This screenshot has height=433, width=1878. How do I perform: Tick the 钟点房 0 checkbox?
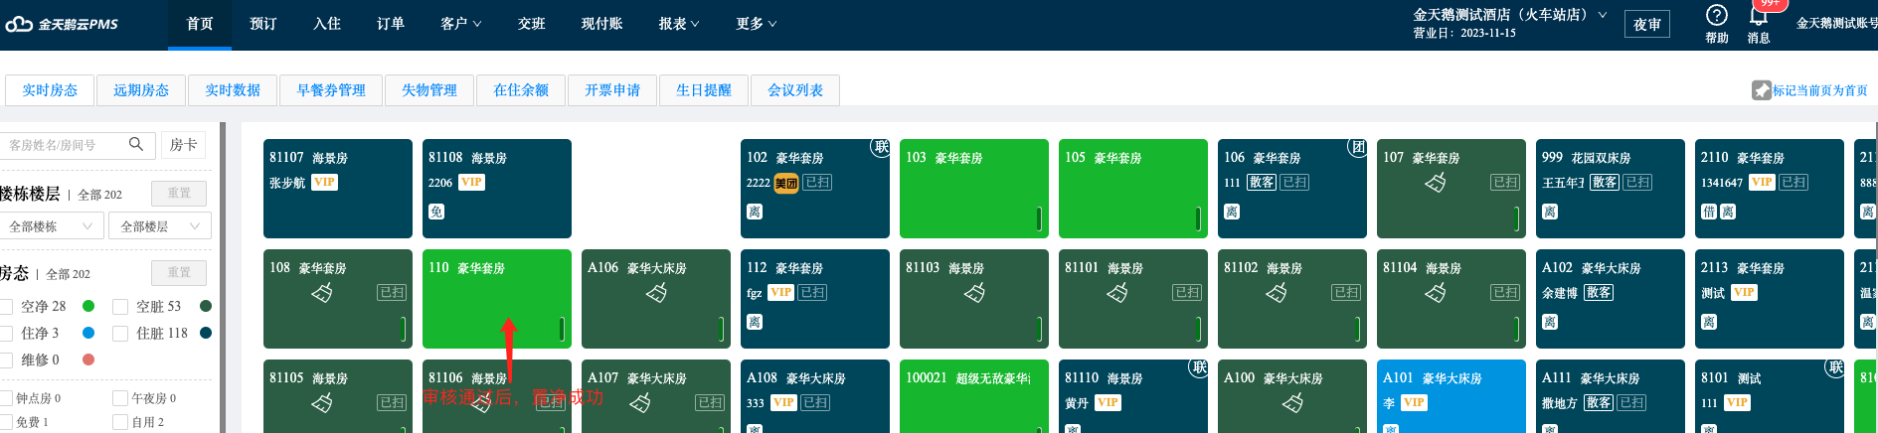[x=7, y=398]
